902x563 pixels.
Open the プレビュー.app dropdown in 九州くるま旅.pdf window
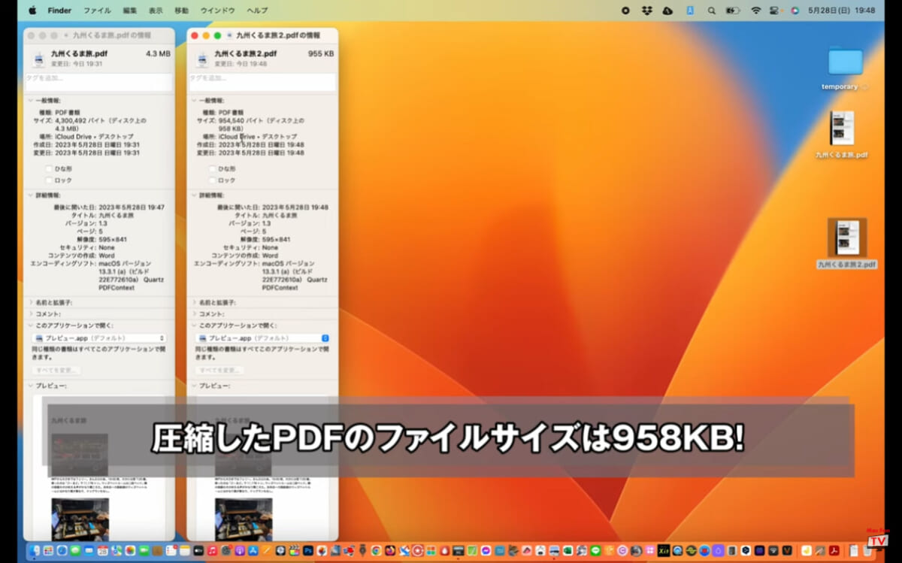tap(99, 338)
